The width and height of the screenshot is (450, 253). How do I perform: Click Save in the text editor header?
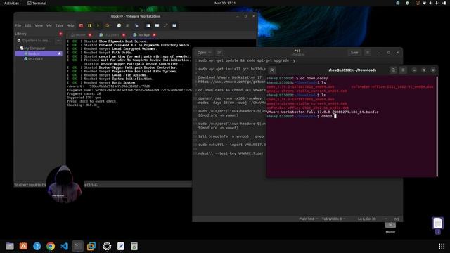point(354,53)
